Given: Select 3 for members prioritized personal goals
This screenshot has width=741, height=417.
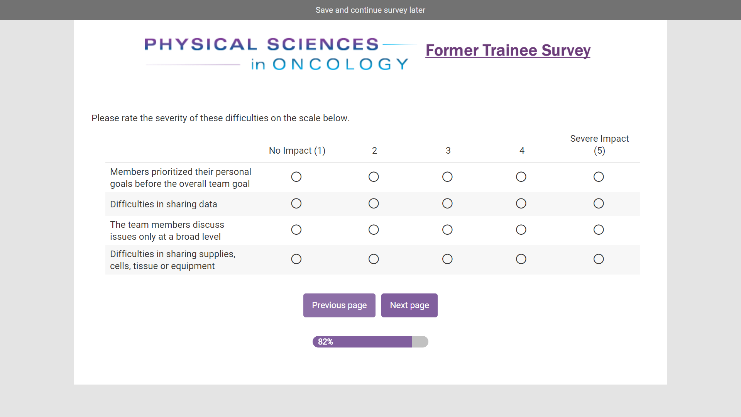Looking at the screenshot, I should pos(447,177).
